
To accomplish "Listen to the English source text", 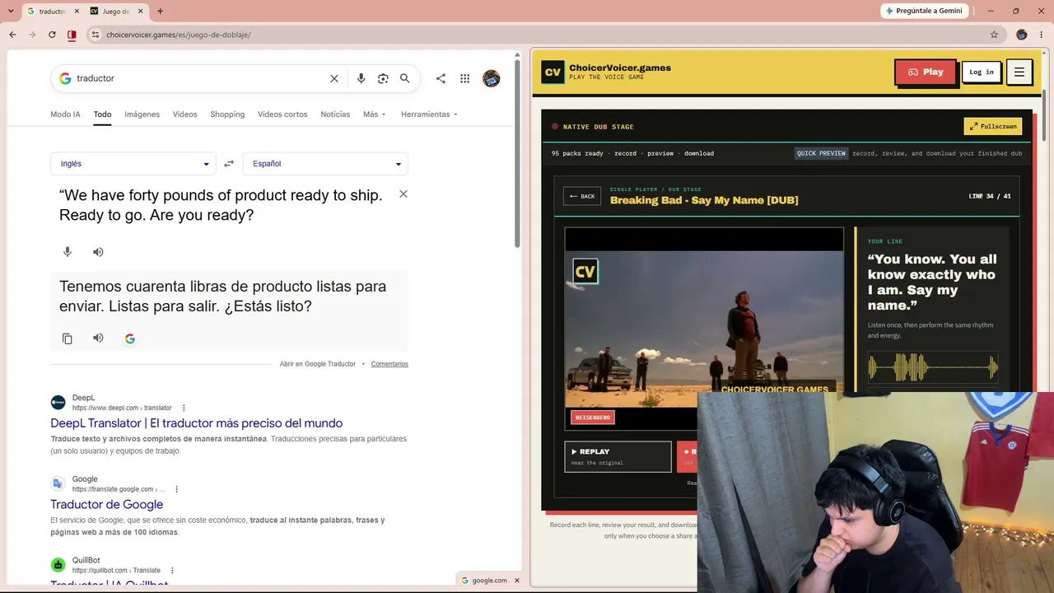I will point(98,252).
